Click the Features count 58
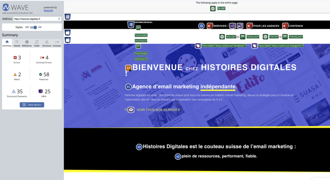The width and height of the screenshot is (330, 180). pos(46,74)
